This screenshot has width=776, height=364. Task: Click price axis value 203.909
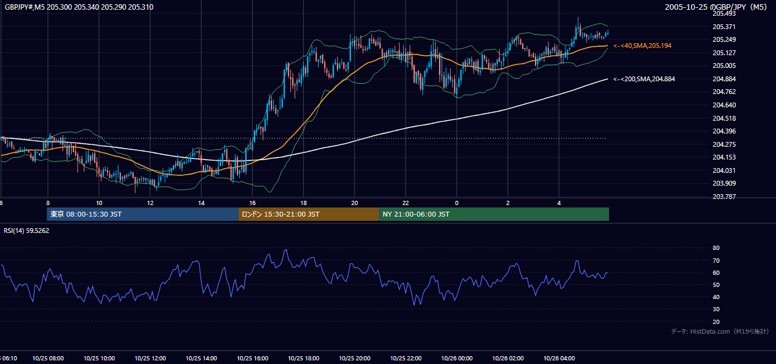(x=724, y=183)
